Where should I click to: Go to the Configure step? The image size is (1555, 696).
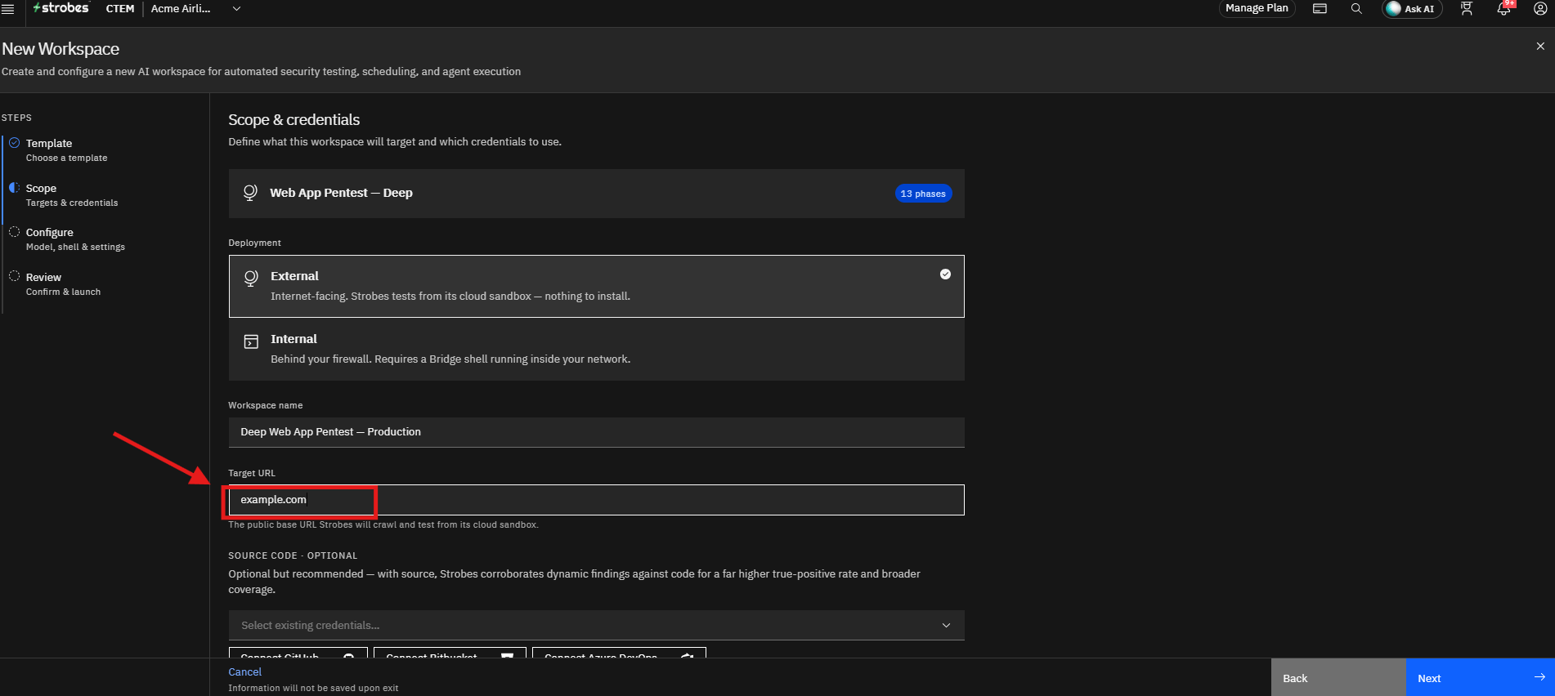(x=75, y=239)
